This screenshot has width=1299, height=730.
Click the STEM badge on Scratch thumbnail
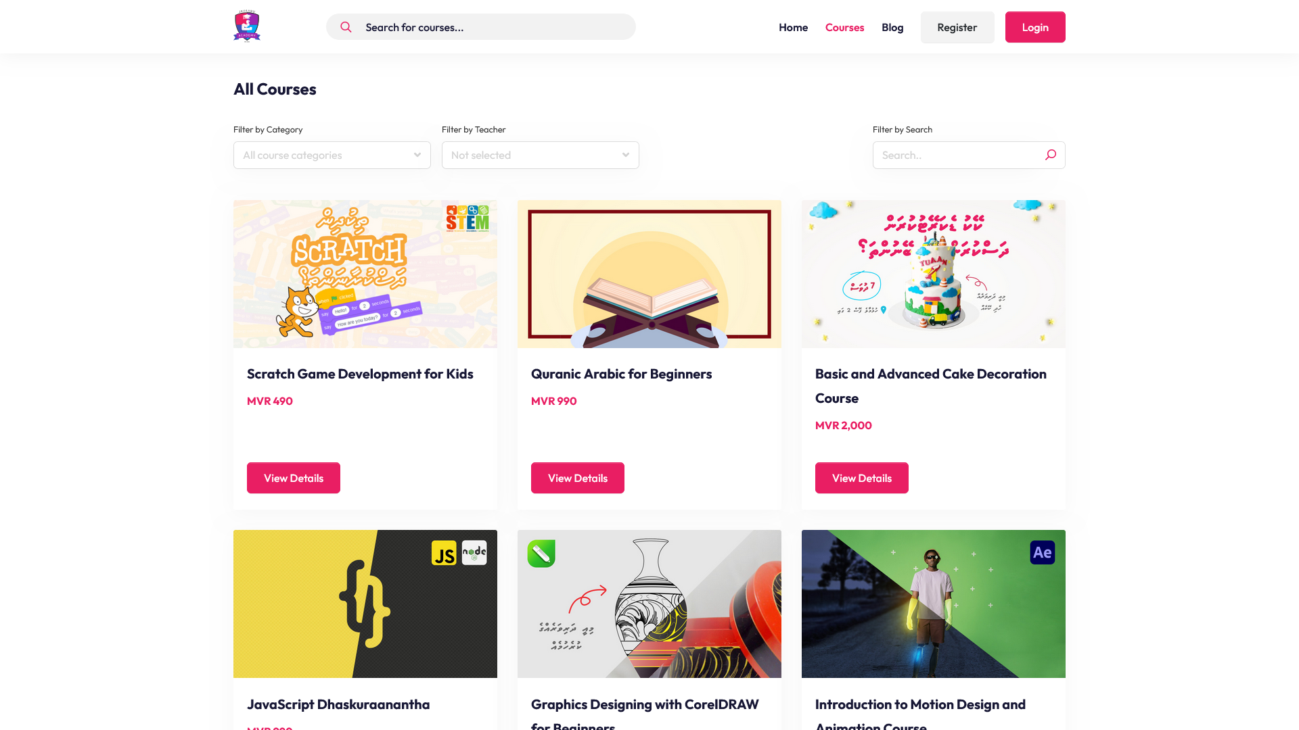pyautogui.click(x=468, y=218)
